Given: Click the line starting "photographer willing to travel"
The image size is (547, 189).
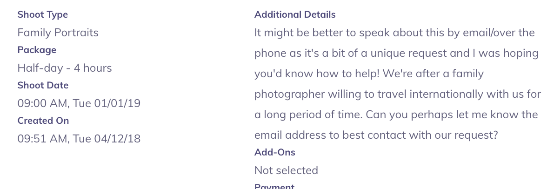Looking at the screenshot, I should pos(398,94).
